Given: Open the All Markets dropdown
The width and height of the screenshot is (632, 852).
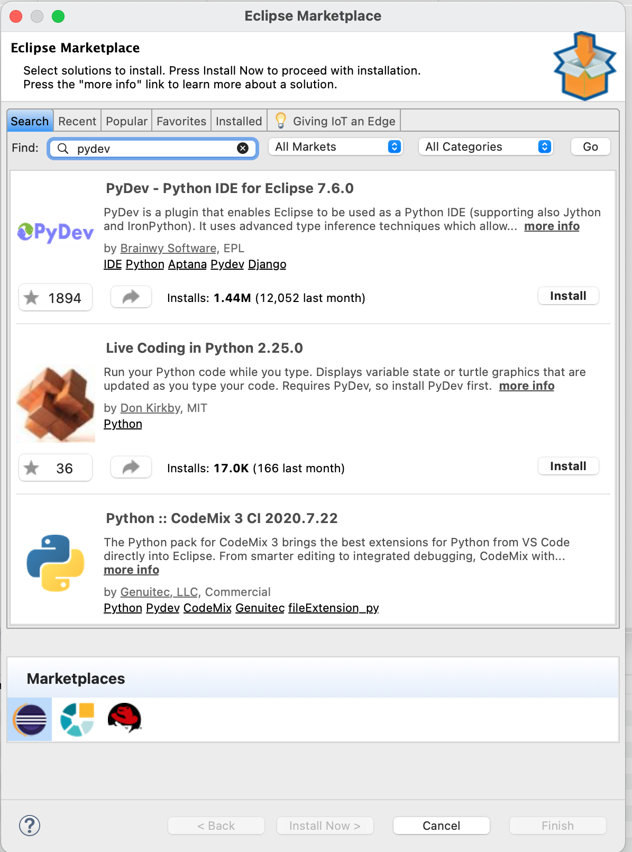Looking at the screenshot, I should tap(336, 147).
